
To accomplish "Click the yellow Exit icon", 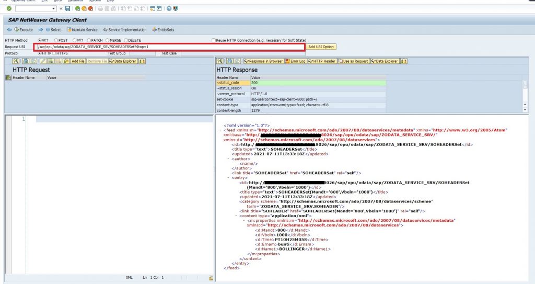I will click(84, 8).
